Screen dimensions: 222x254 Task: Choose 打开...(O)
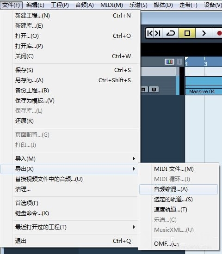[x=70, y=36]
